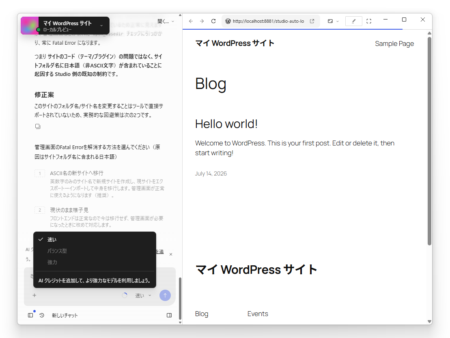Open the Sample Page nav link

point(394,44)
